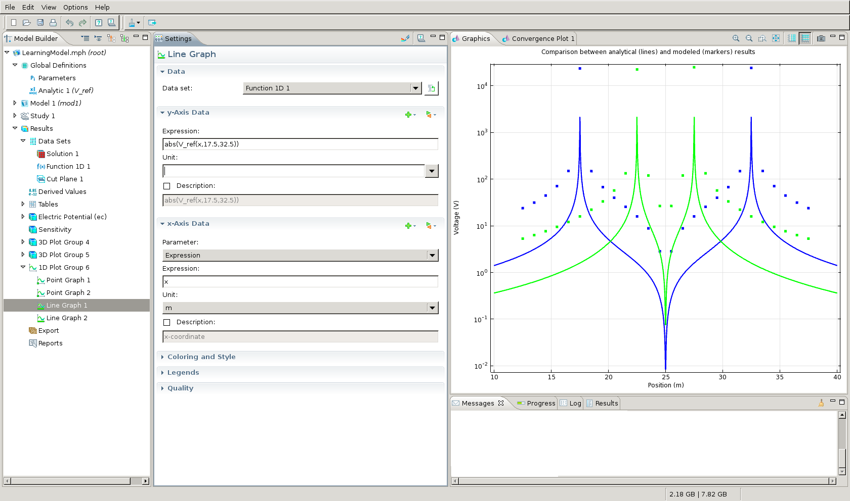The image size is (850, 501).
Task: Toggle the y-axis log scale button
Action: [805, 38]
